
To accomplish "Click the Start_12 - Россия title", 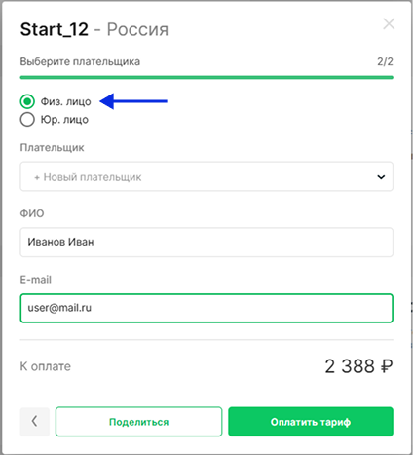I will [94, 29].
